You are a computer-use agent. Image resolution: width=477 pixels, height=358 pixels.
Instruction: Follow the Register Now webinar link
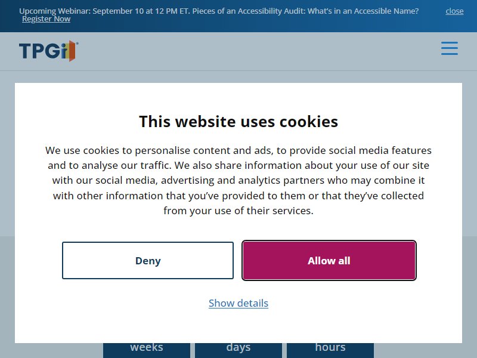pyautogui.click(x=47, y=19)
